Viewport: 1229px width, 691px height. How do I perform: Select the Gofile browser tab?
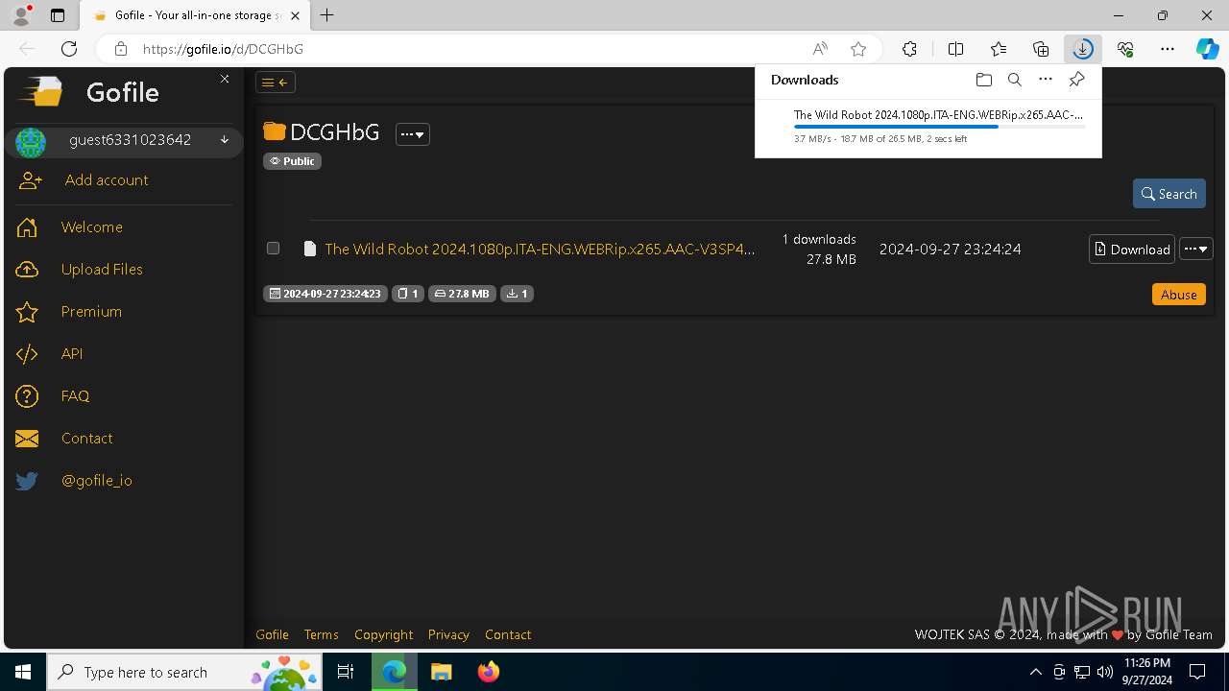tap(196, 15)
